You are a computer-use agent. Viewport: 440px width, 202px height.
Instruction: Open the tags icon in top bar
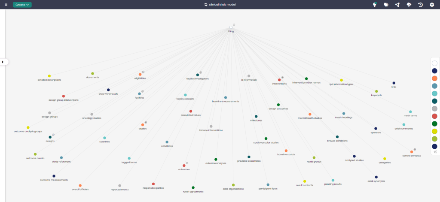tap(386, 5)
